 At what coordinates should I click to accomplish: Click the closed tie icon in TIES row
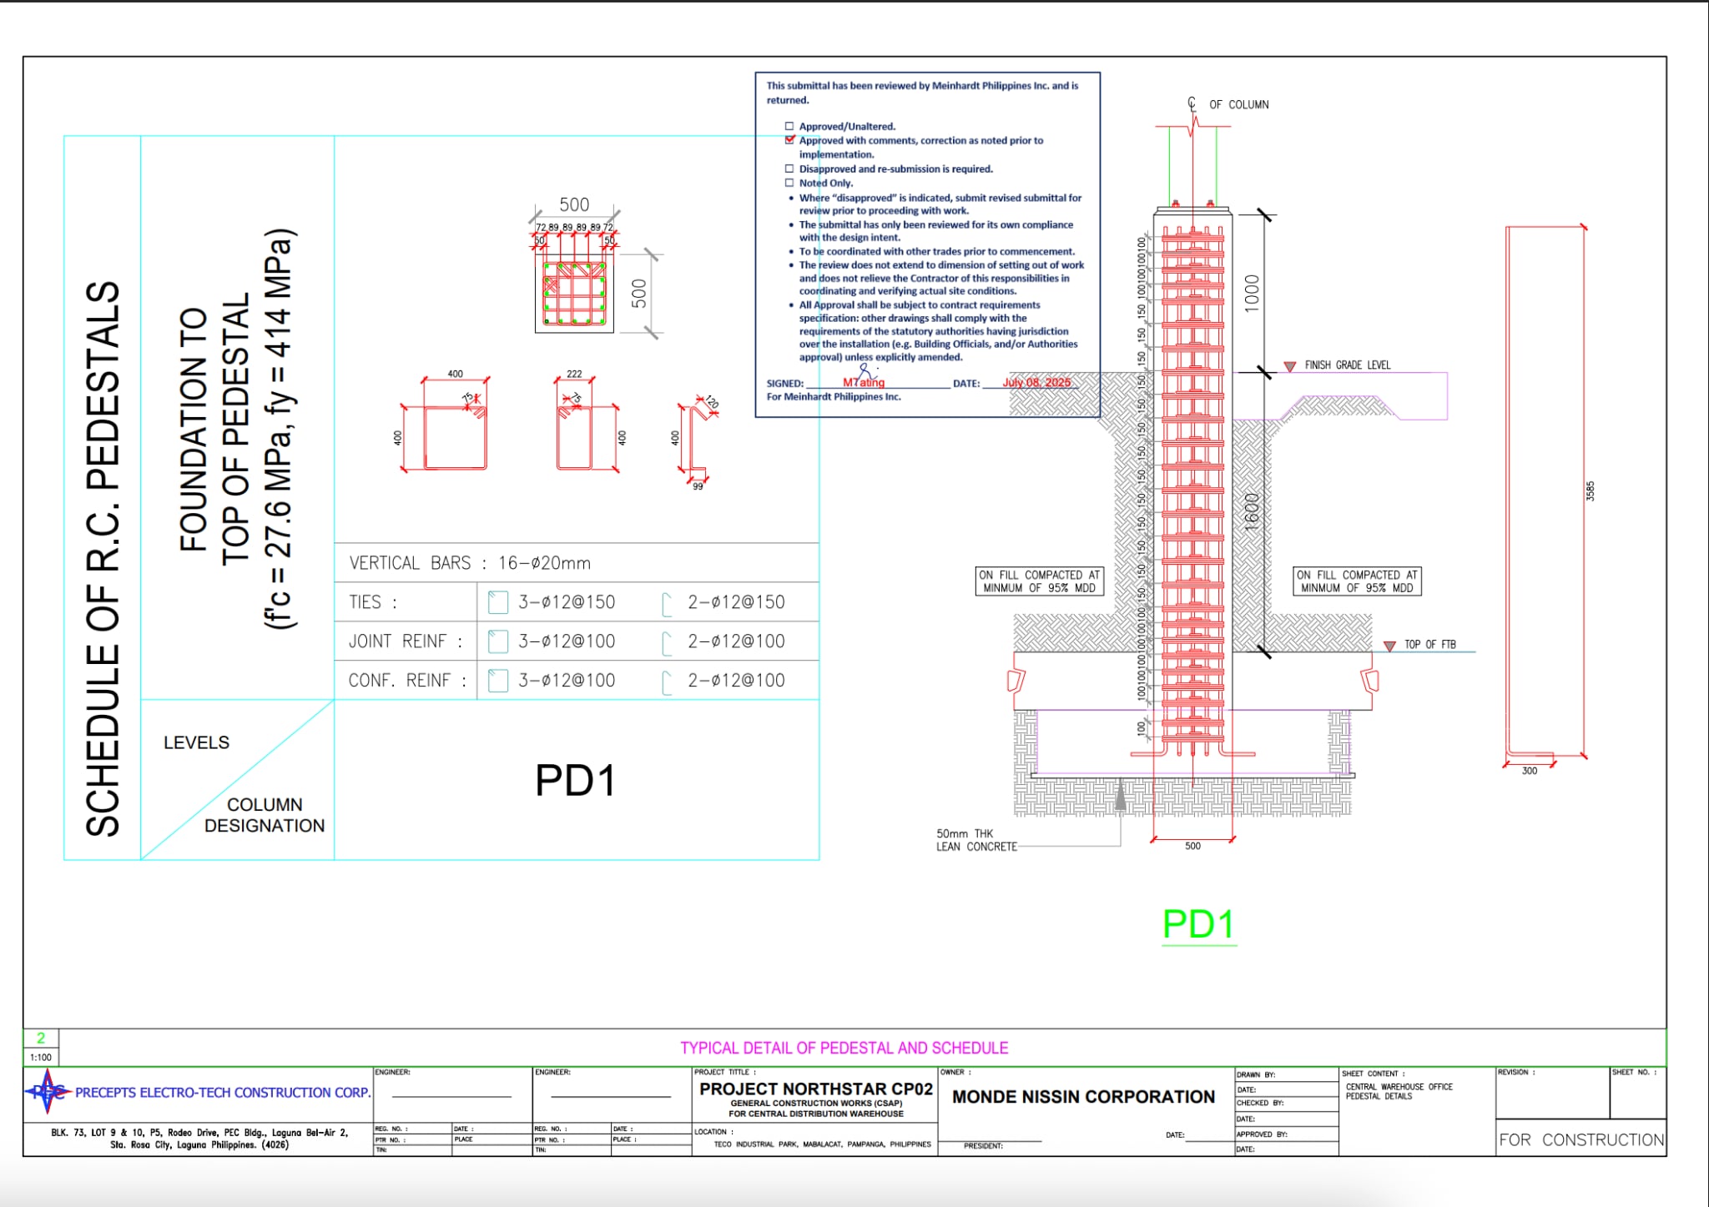click(x=497, y=602)
